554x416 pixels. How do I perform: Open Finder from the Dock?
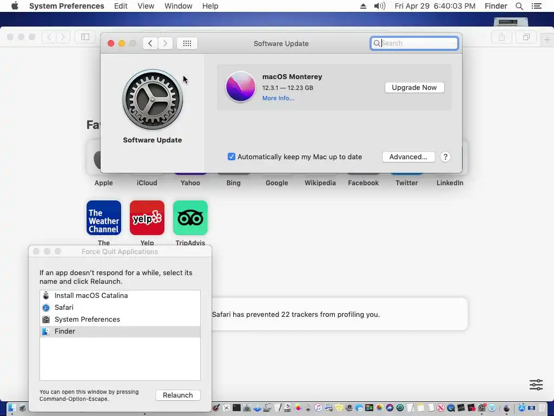(x=12, y=408)
